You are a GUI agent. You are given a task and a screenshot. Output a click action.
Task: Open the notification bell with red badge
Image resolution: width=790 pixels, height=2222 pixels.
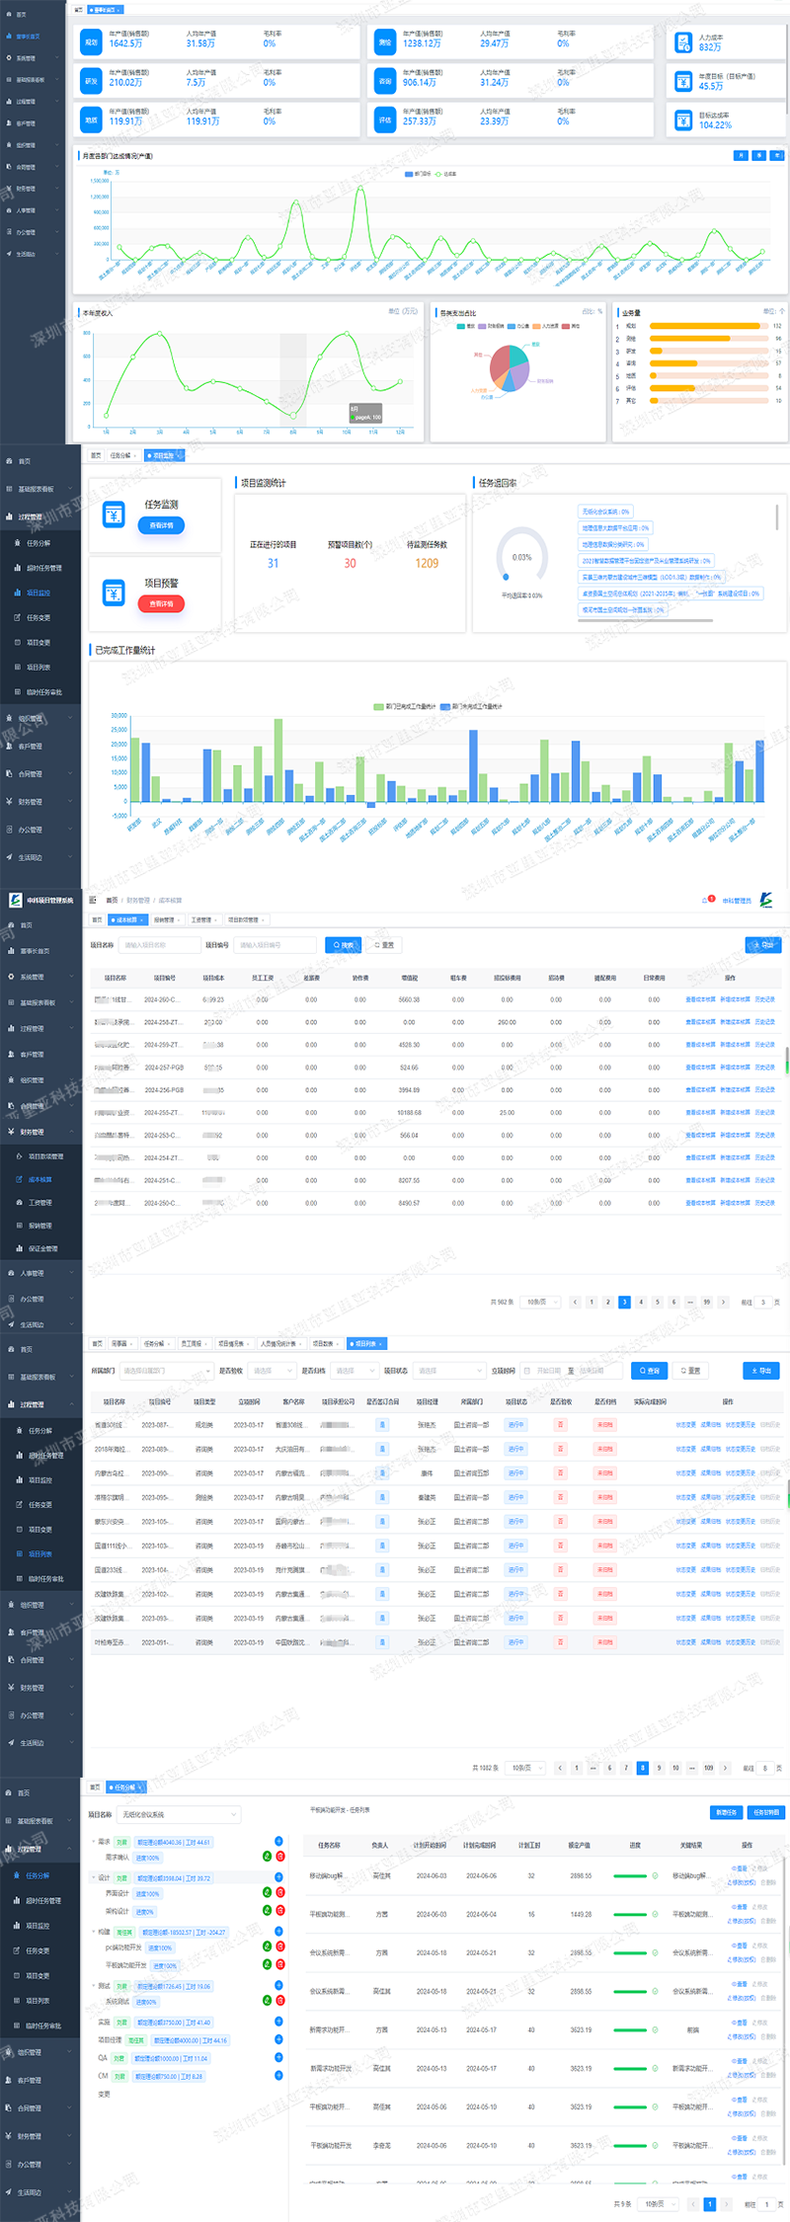tap(707, 900)
